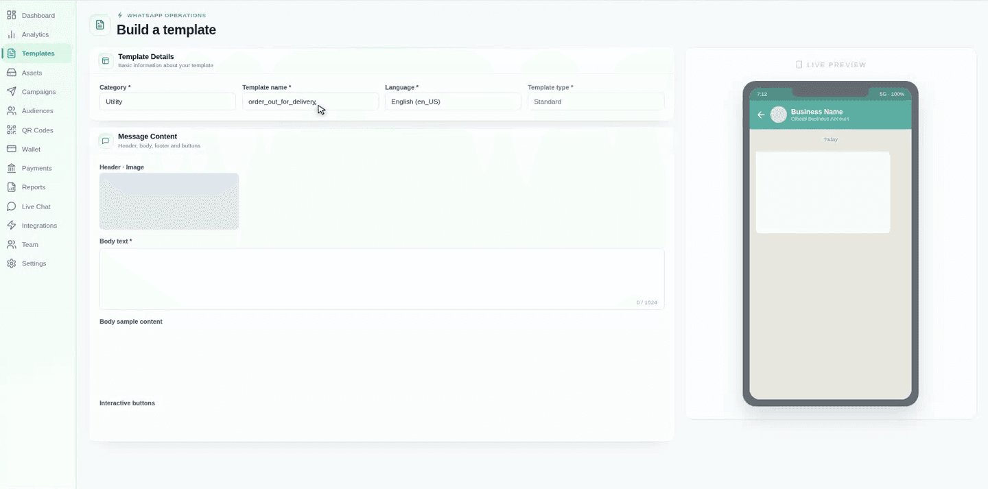The height and width of the screenshot is (489, 988).
Task: Click the Assets icon in sidebar
Action: 12,73
